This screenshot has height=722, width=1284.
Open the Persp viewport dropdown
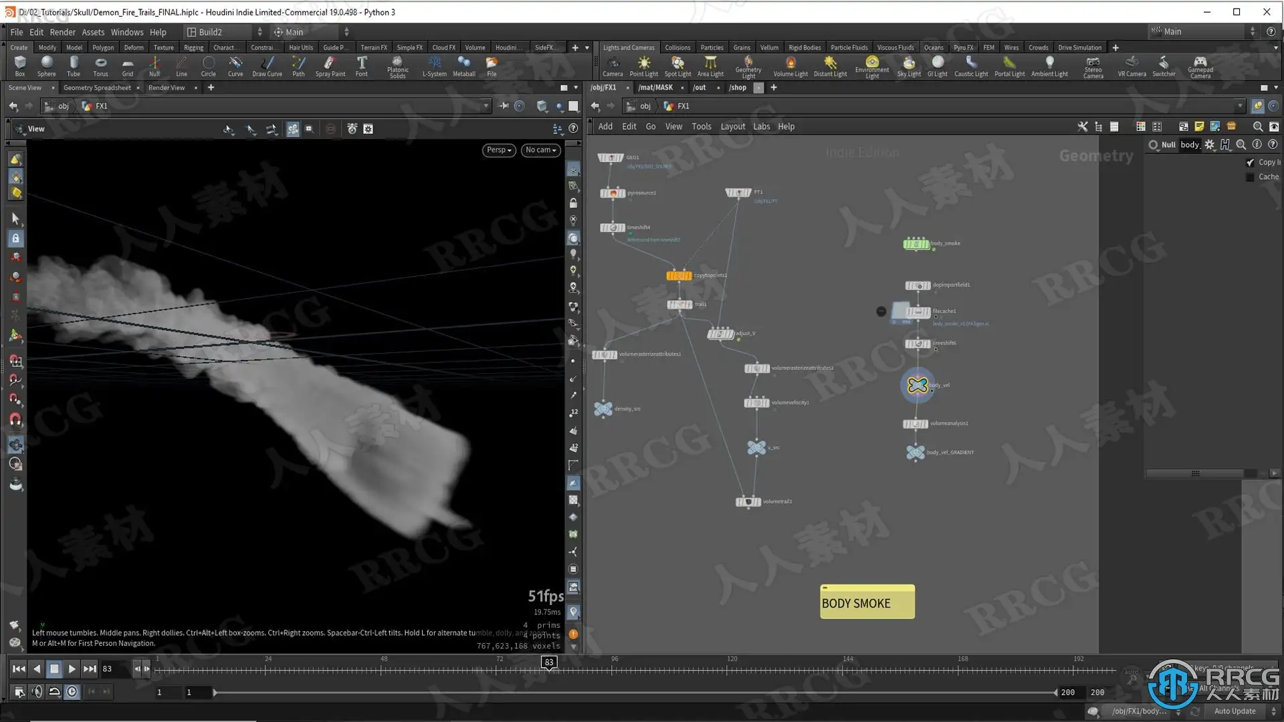point(499,150)
